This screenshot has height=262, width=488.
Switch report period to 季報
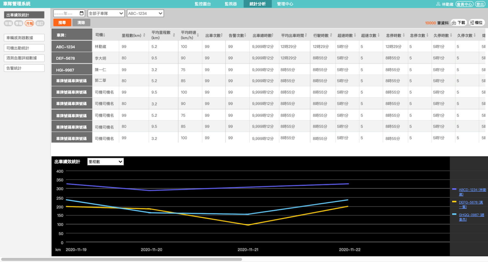(19, 23)
